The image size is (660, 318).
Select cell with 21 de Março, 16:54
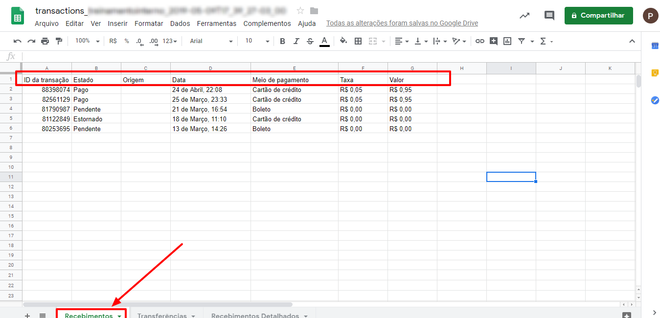(x=210, y=109)
